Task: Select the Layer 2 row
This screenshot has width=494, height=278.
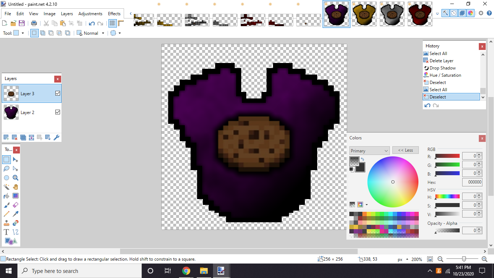Action: click(32, 112)
